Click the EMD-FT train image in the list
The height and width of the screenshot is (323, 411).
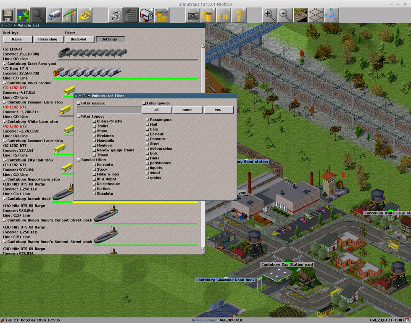[x=93, y=53]
